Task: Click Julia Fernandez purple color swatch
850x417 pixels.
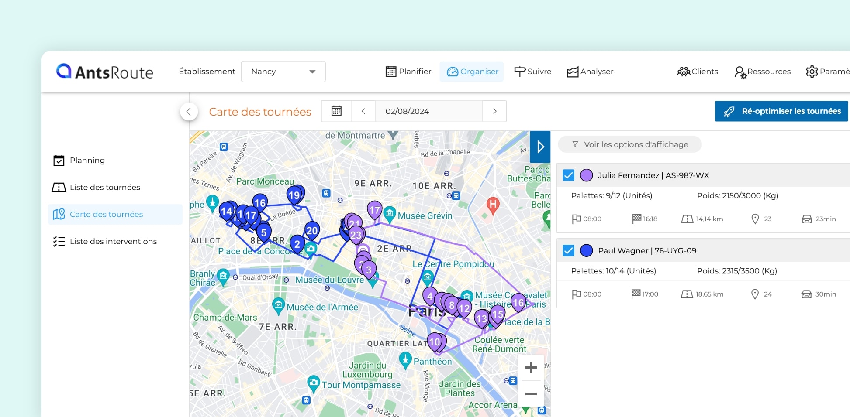Action: (x=586, y=175)
